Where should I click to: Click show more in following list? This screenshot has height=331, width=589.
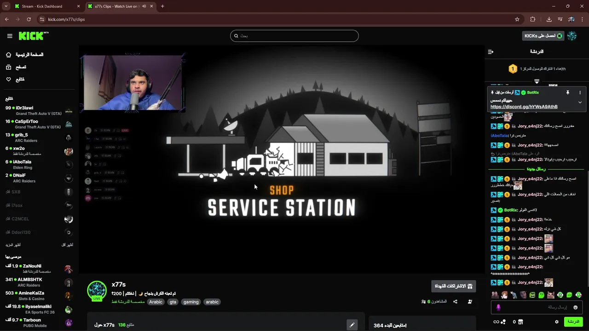pos(13,245)
